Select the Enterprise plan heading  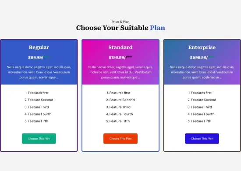pyautogui.click(x=202, y=47)
